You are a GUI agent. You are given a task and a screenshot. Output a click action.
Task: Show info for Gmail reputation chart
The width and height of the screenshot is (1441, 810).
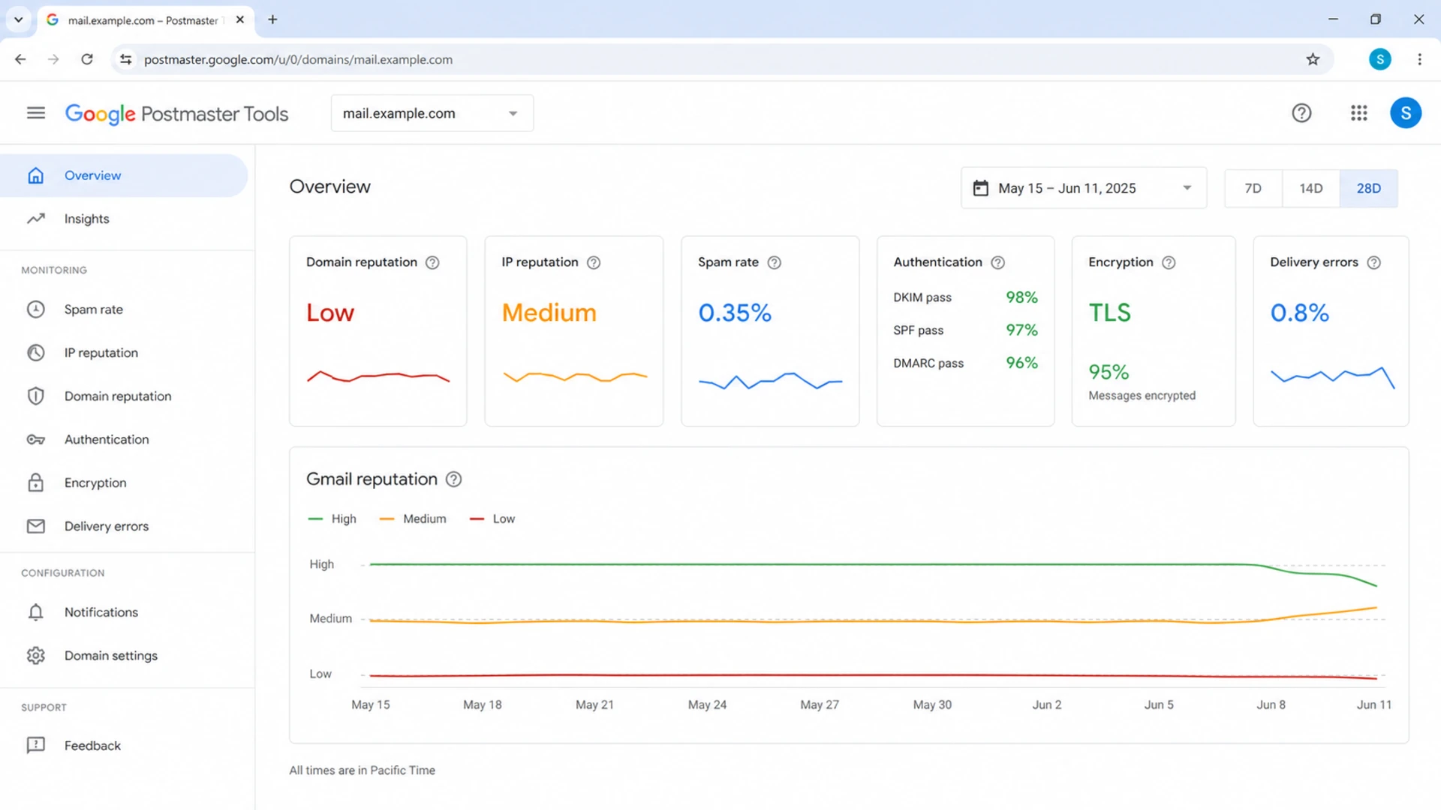click(453, 479)
